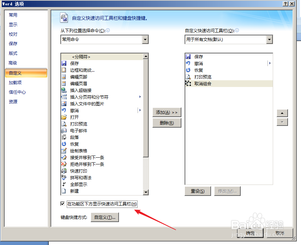
Task: Click the Show All (全部显示) icon
Action: click(x=64, y=184)
